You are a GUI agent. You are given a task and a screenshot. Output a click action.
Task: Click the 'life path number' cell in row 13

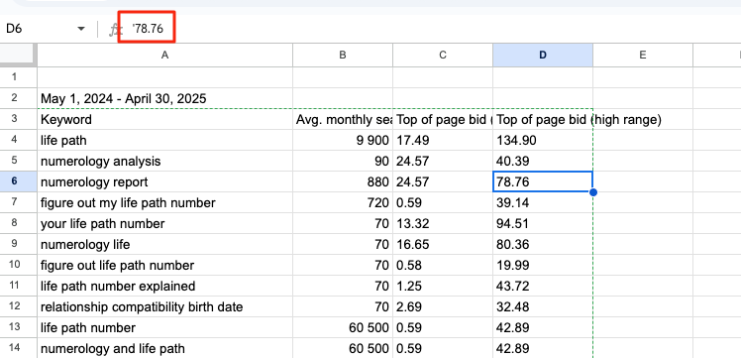[x=164, y=327]
